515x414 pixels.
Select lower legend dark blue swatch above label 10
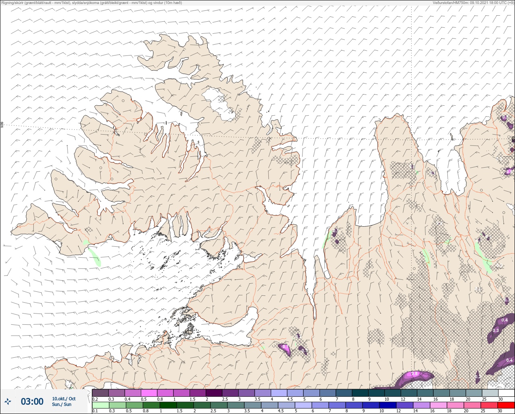coord(388,405)
